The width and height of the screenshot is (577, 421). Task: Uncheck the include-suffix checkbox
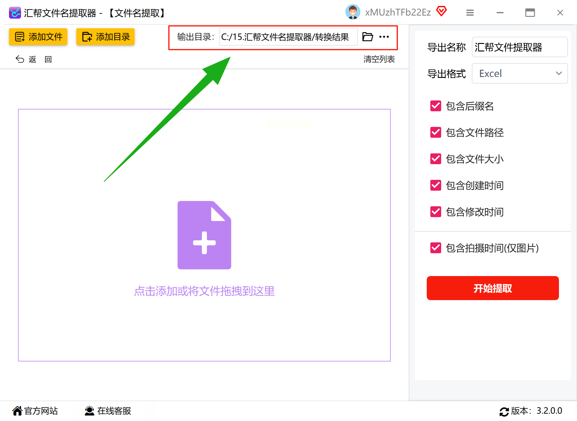(436, 106)
